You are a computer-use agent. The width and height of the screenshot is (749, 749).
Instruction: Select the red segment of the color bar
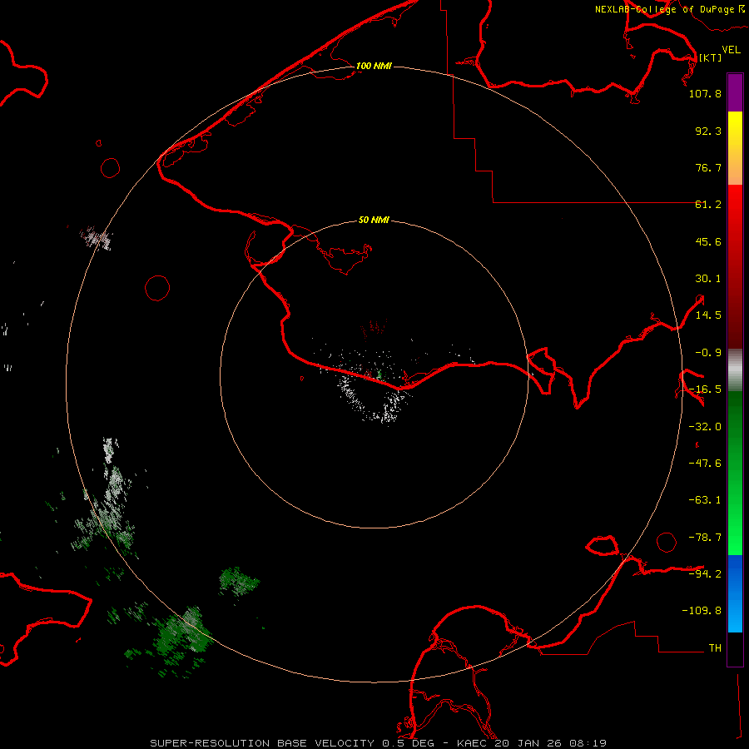coord(735,266)
